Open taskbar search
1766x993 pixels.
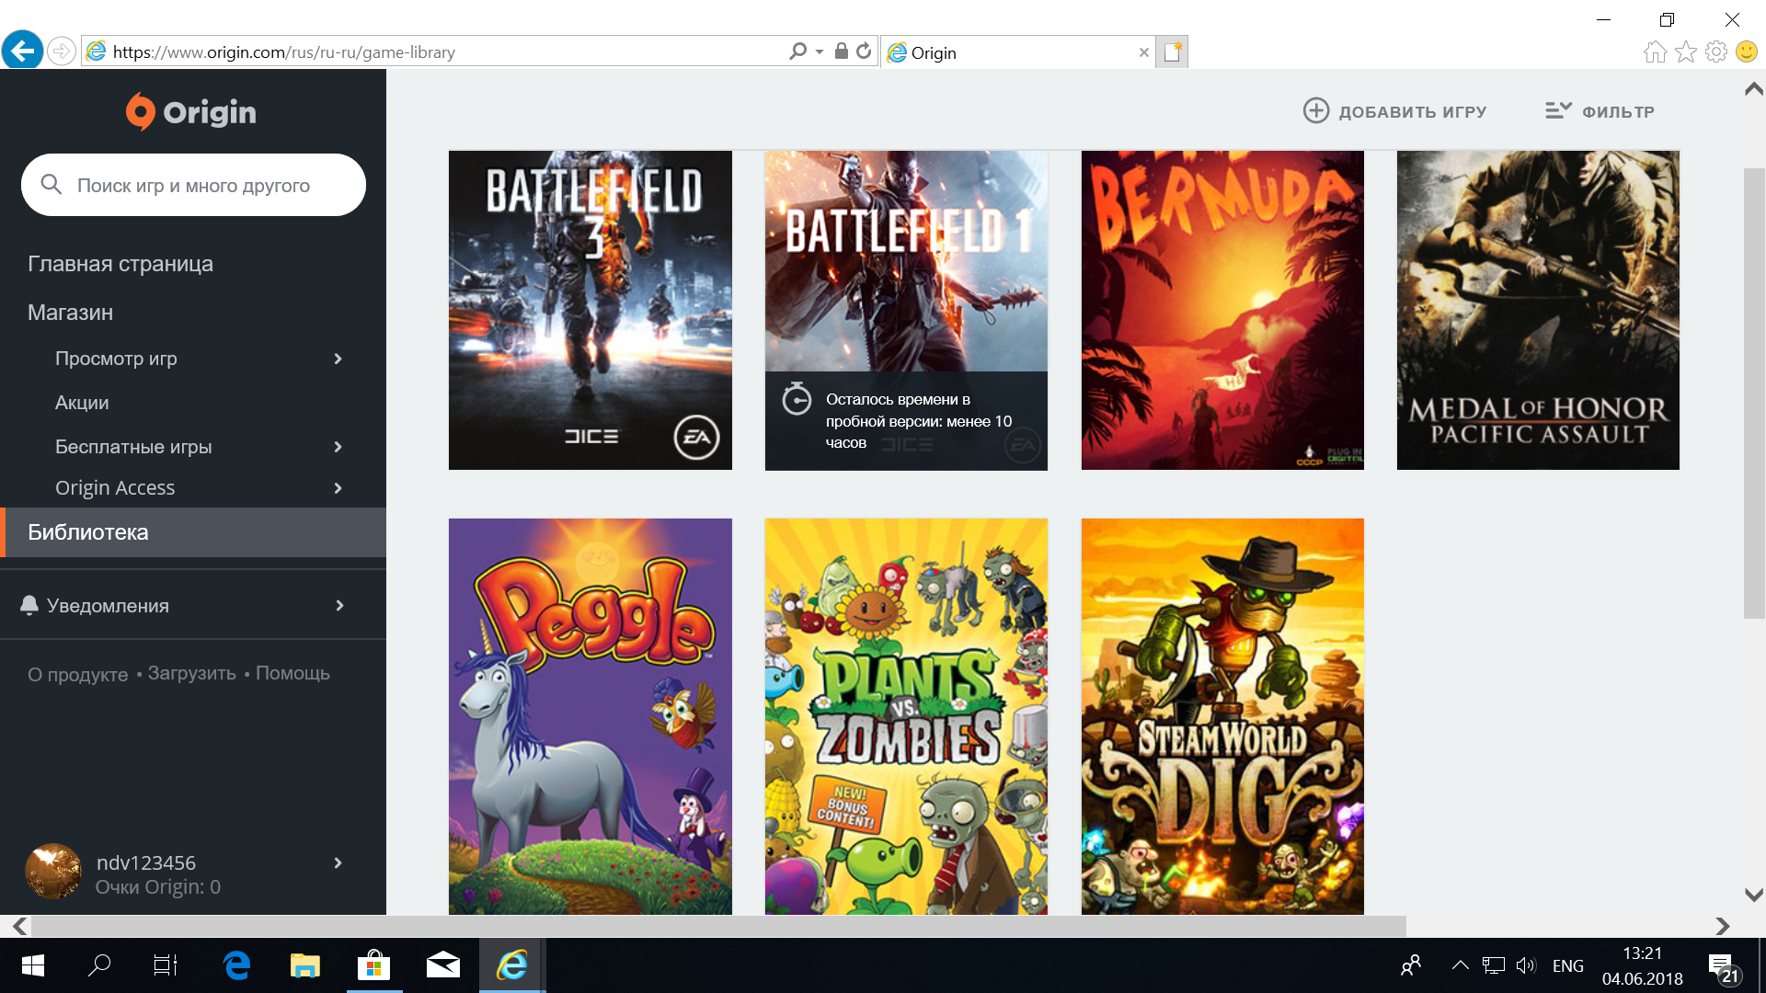click(99, 965)
